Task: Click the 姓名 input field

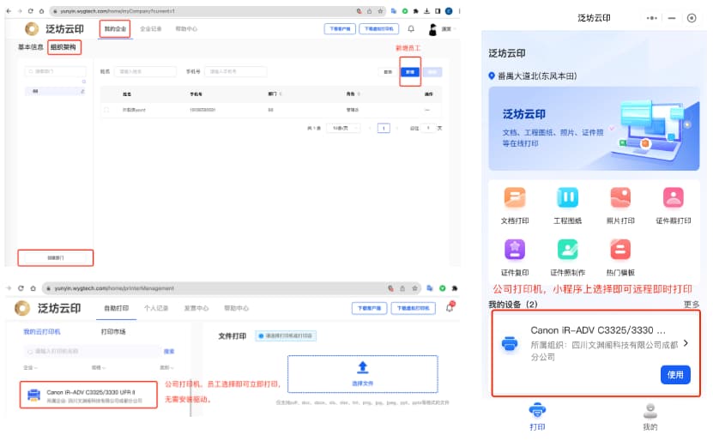Action: point(145,71)
